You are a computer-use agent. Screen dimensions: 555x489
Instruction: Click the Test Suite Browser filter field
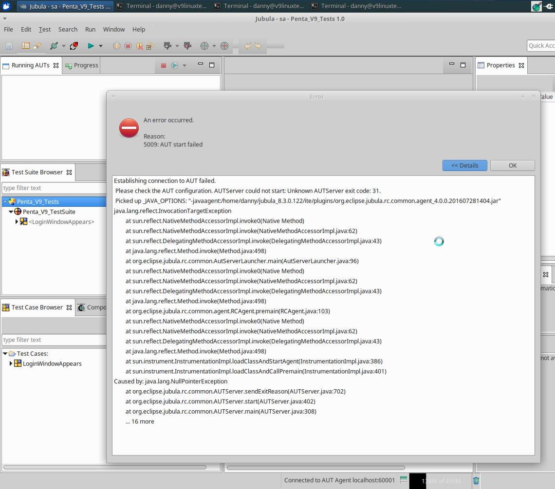(x=54, y=188)
